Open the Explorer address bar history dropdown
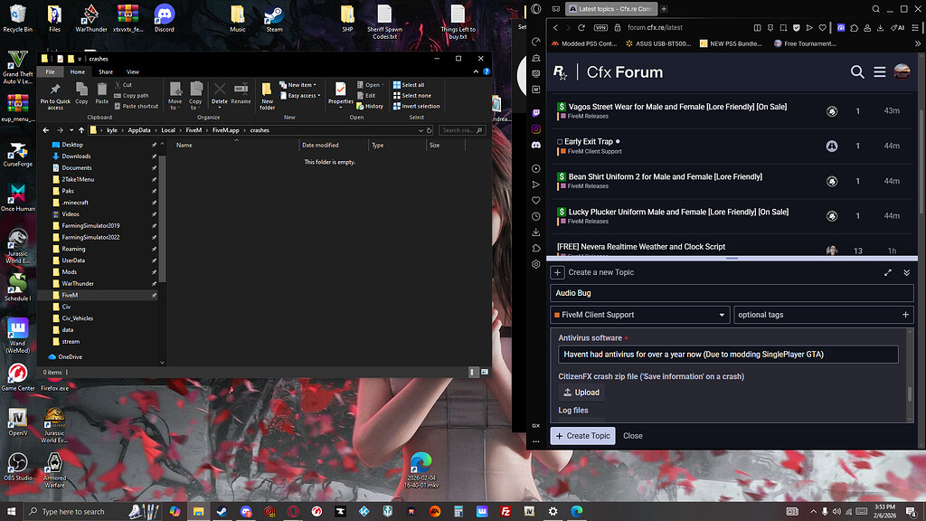The image size is (926, 521). [420, 130]
